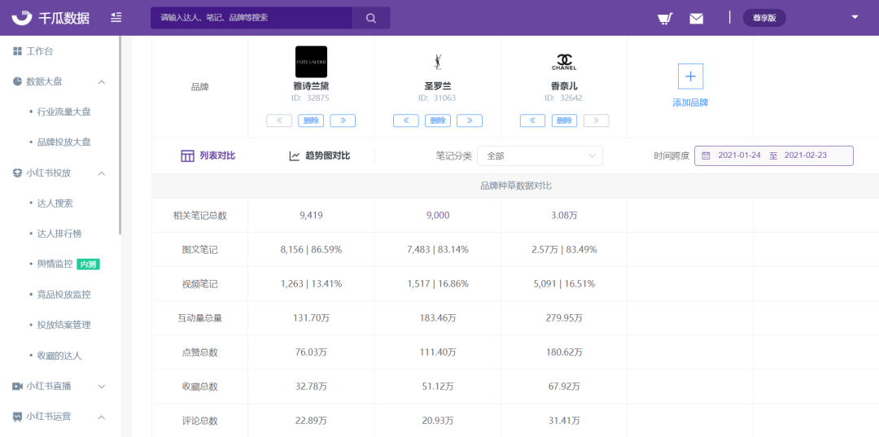Click the 品牌种草数据对比 header

click(516, 186)
